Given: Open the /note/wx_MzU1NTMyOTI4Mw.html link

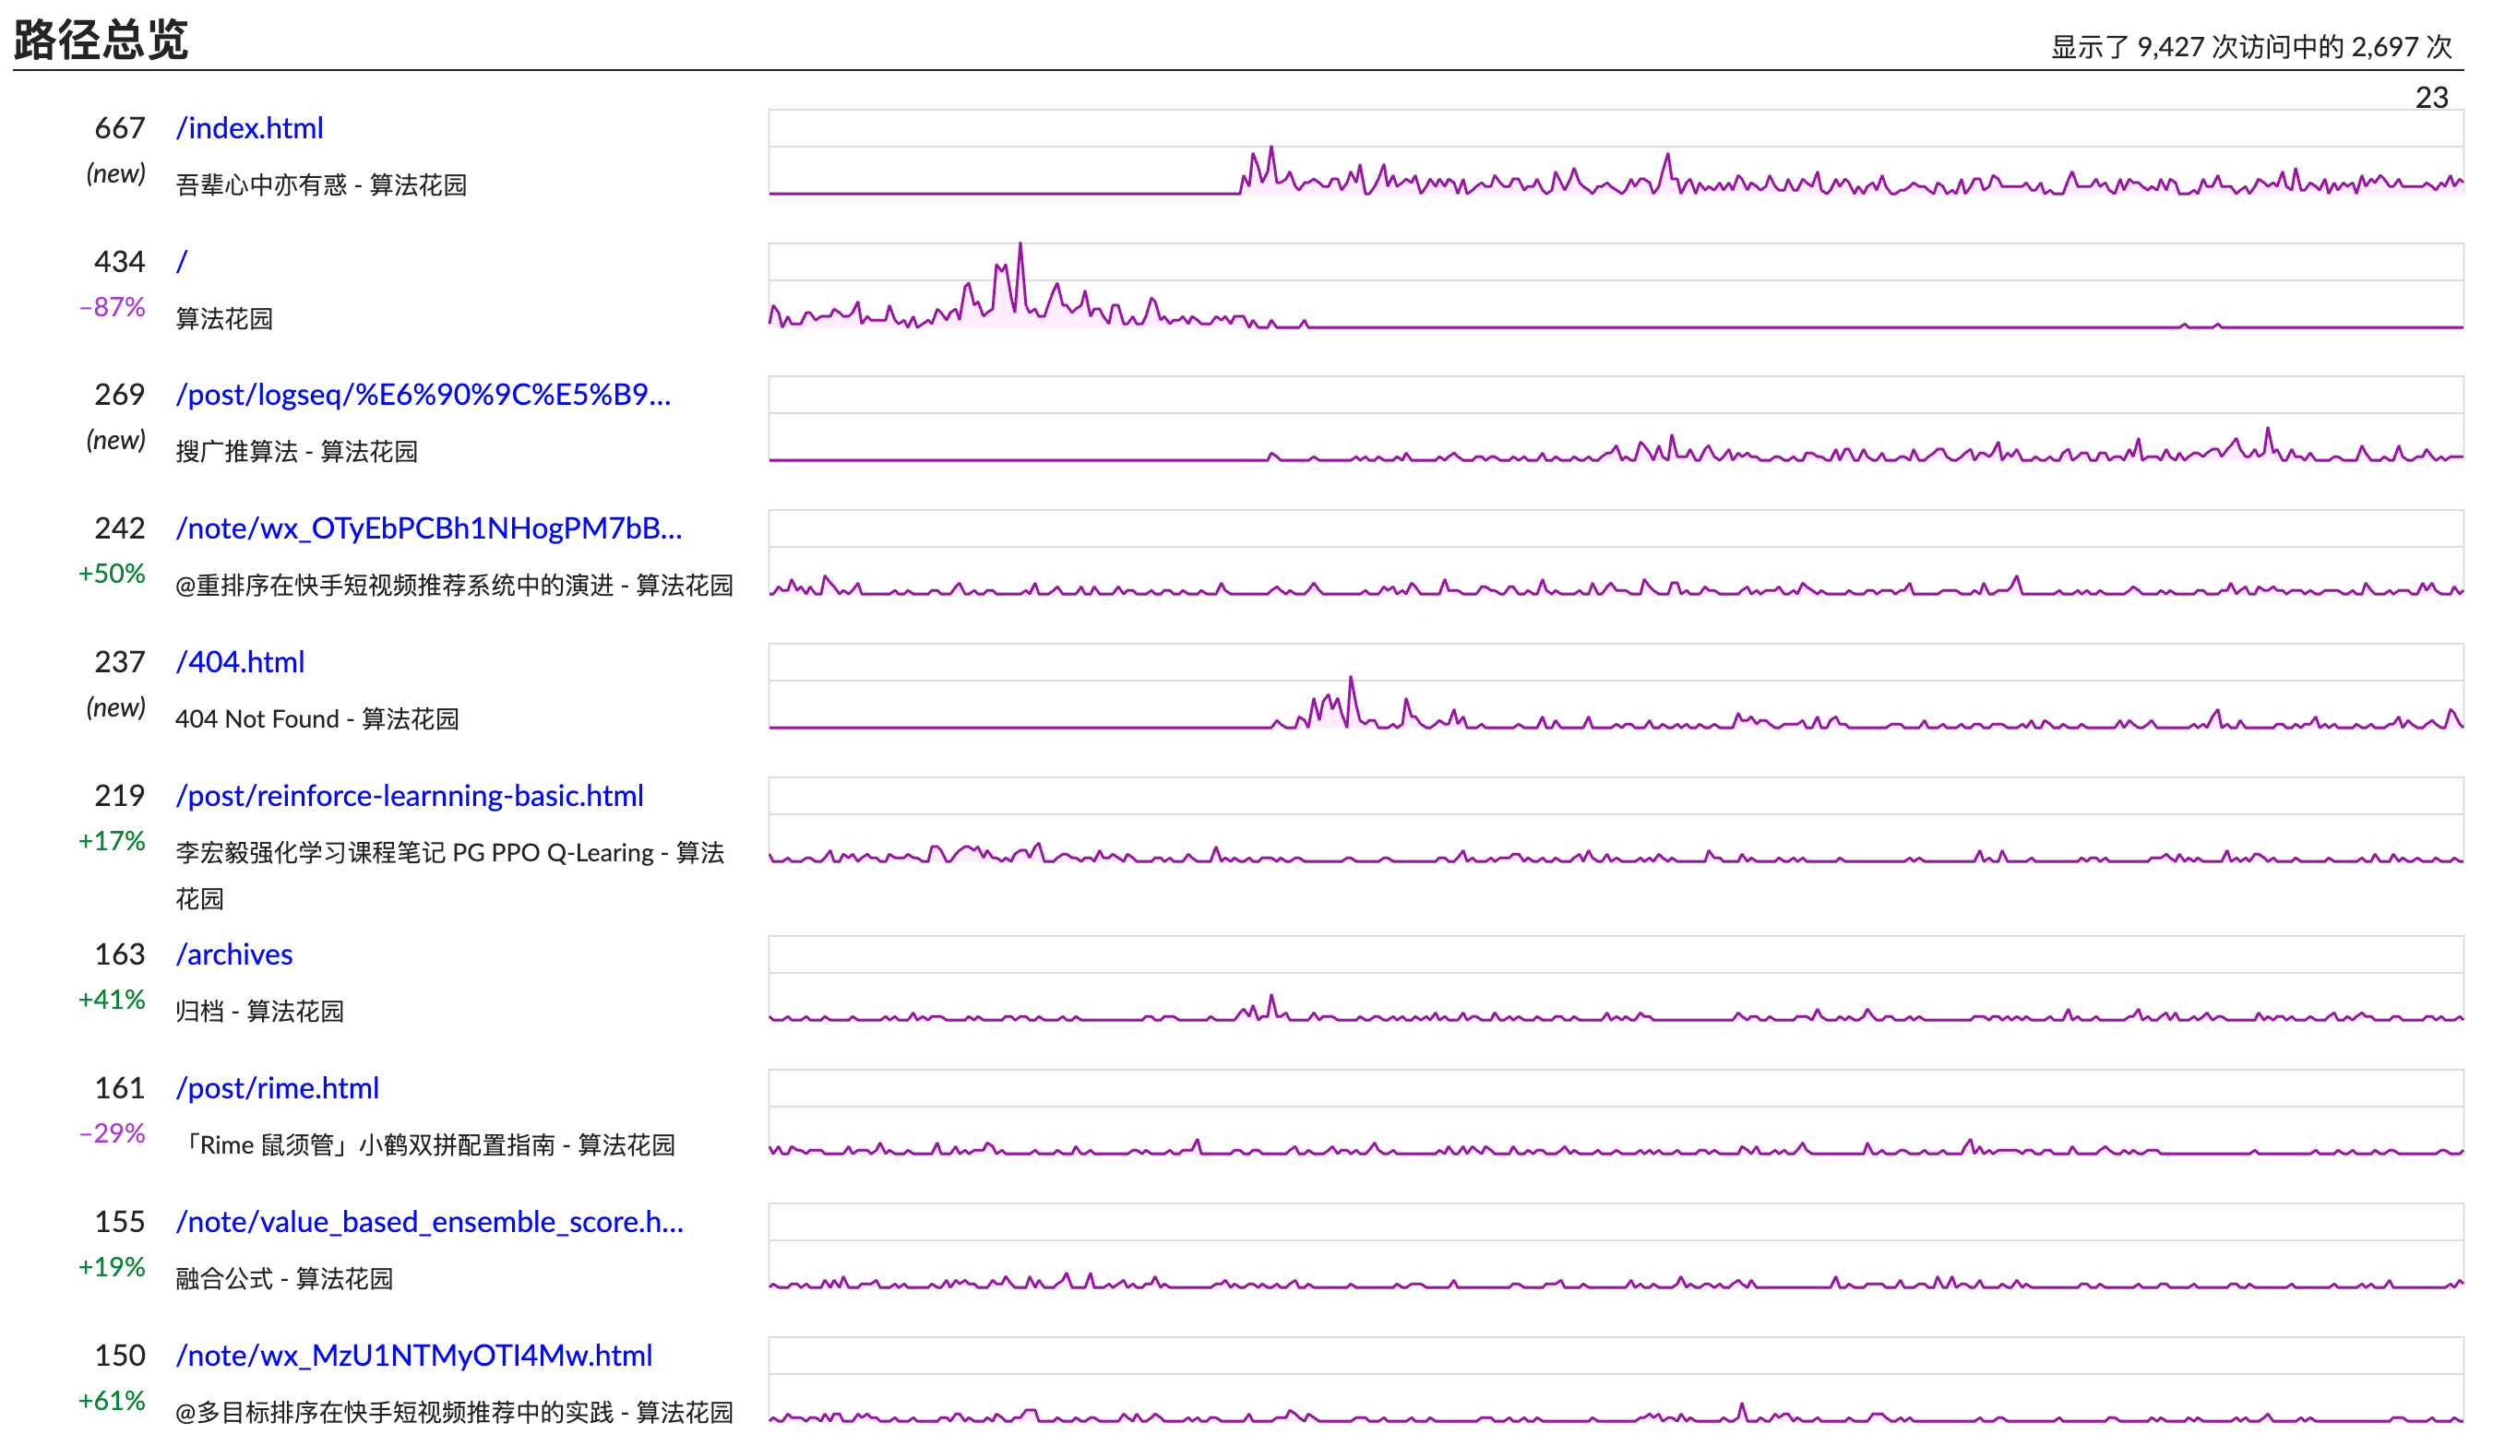Looking at the screenshot, I should (414, 1357).
